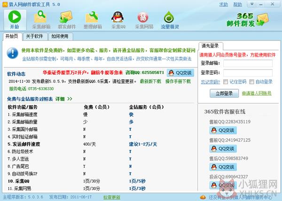Screen dimensions: 282x201
Task: Switch to the 开始页 tab
Action: click(x=12, y=37)
